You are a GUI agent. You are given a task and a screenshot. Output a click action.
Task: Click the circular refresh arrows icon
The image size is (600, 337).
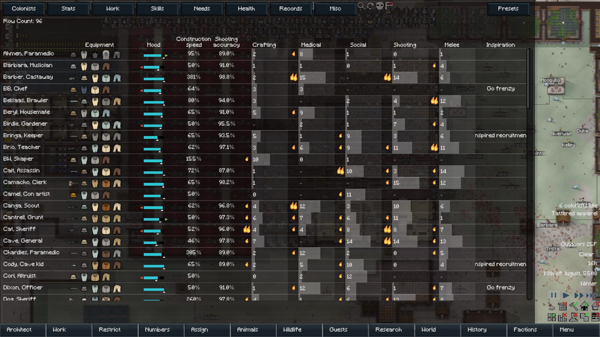[371, 5]
